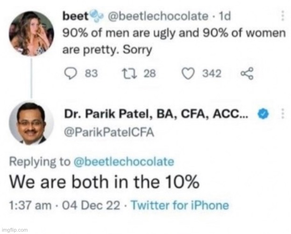Like beet's tweet with heart icon

point(188,73)
